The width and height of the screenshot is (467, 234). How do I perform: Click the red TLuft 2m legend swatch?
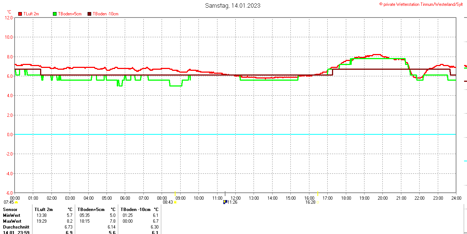tap(20, 14)
